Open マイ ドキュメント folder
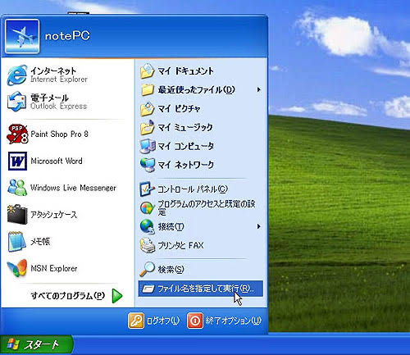Screen dimensions: 410x355 point(201,71)
